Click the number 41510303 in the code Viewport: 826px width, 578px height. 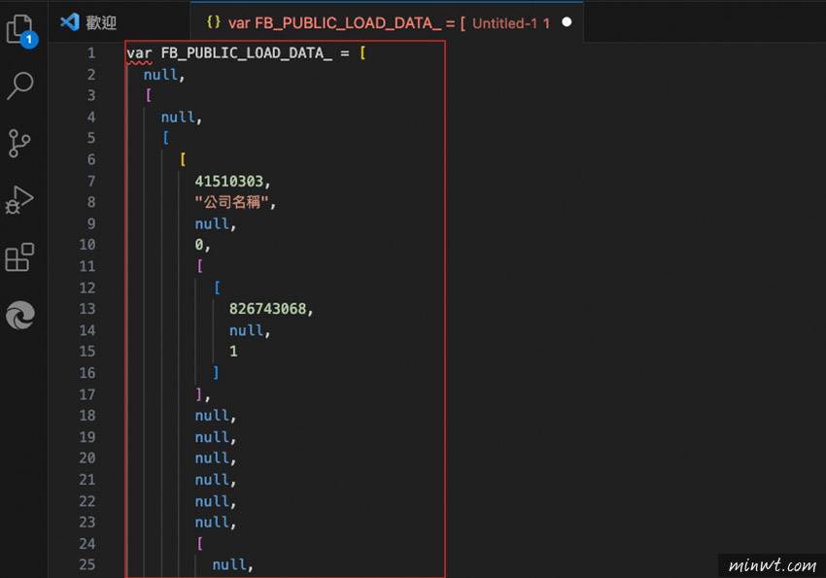229,181
